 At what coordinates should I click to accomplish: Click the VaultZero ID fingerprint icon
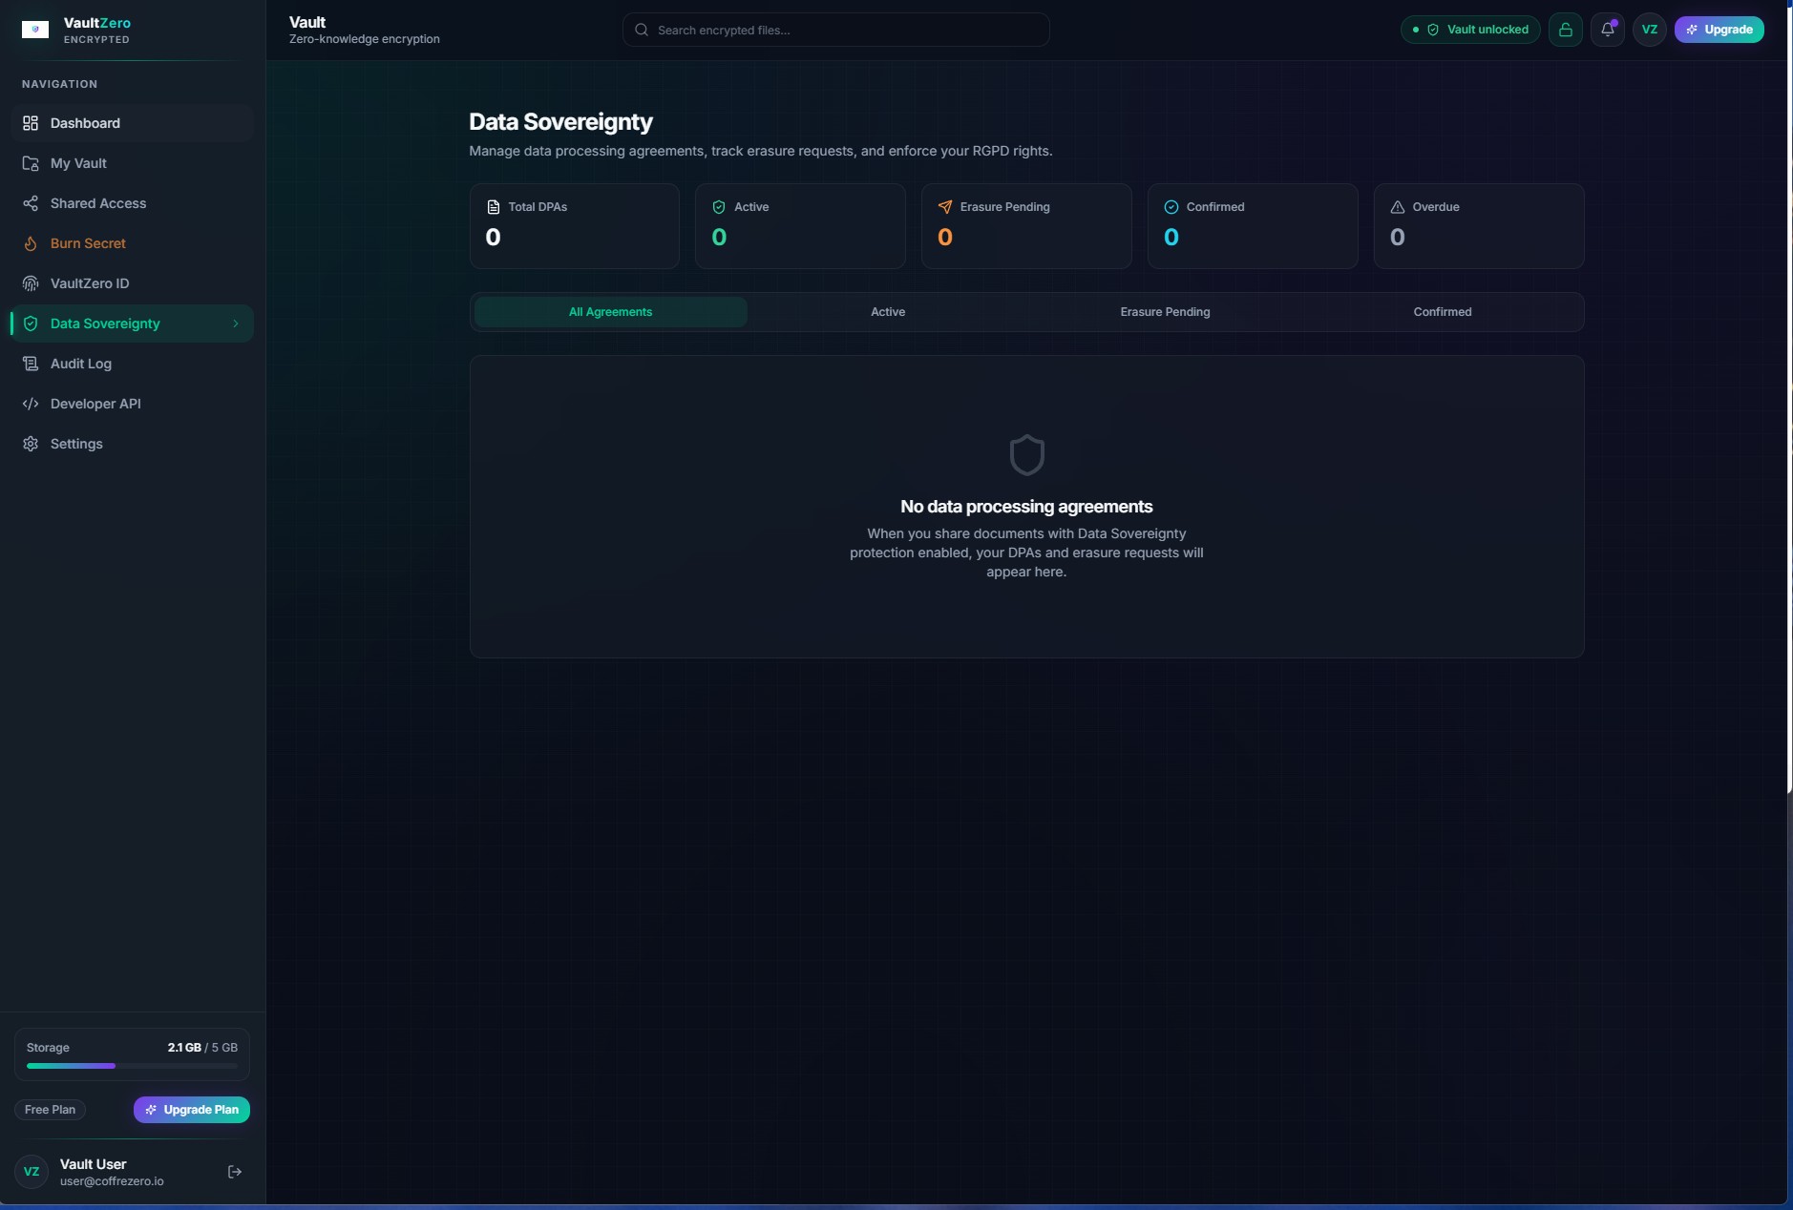point(31,283)
